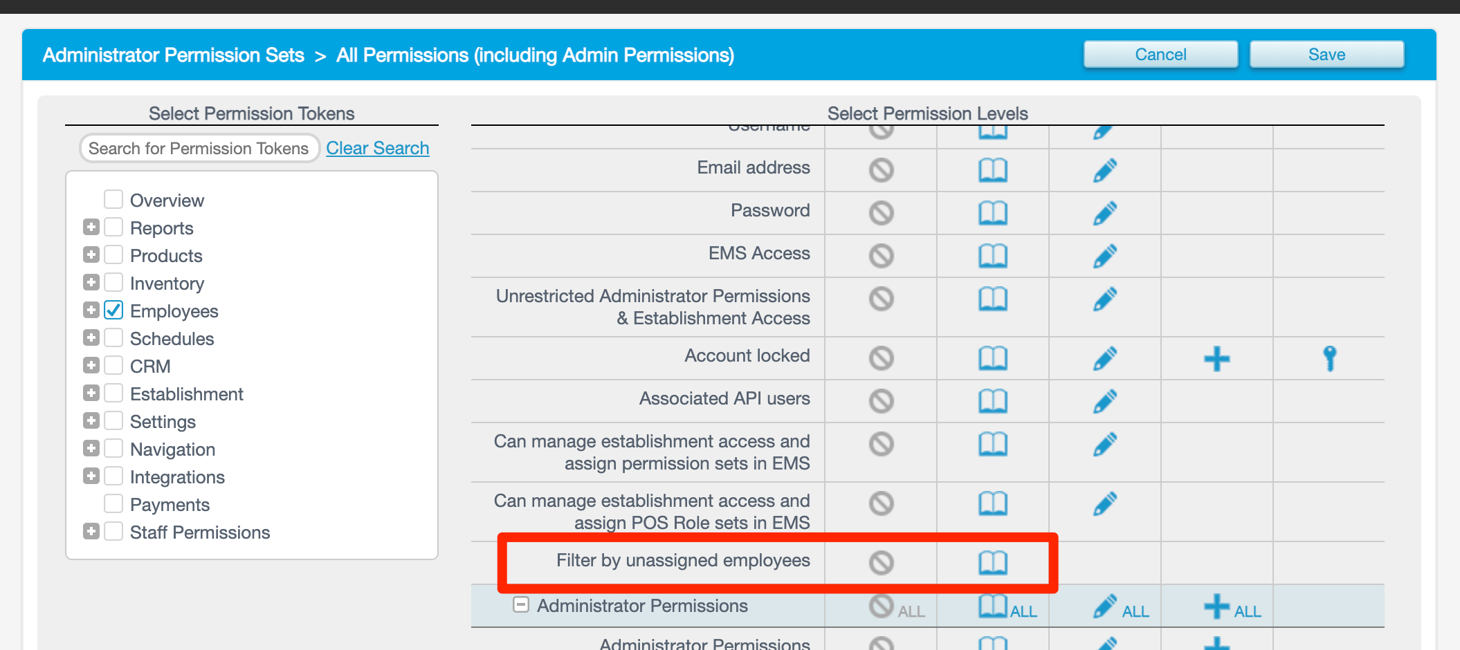Viewport: 1460px width, 650px height.
Task: Select key icon in Account locked row
Action: pos(1329,359)
